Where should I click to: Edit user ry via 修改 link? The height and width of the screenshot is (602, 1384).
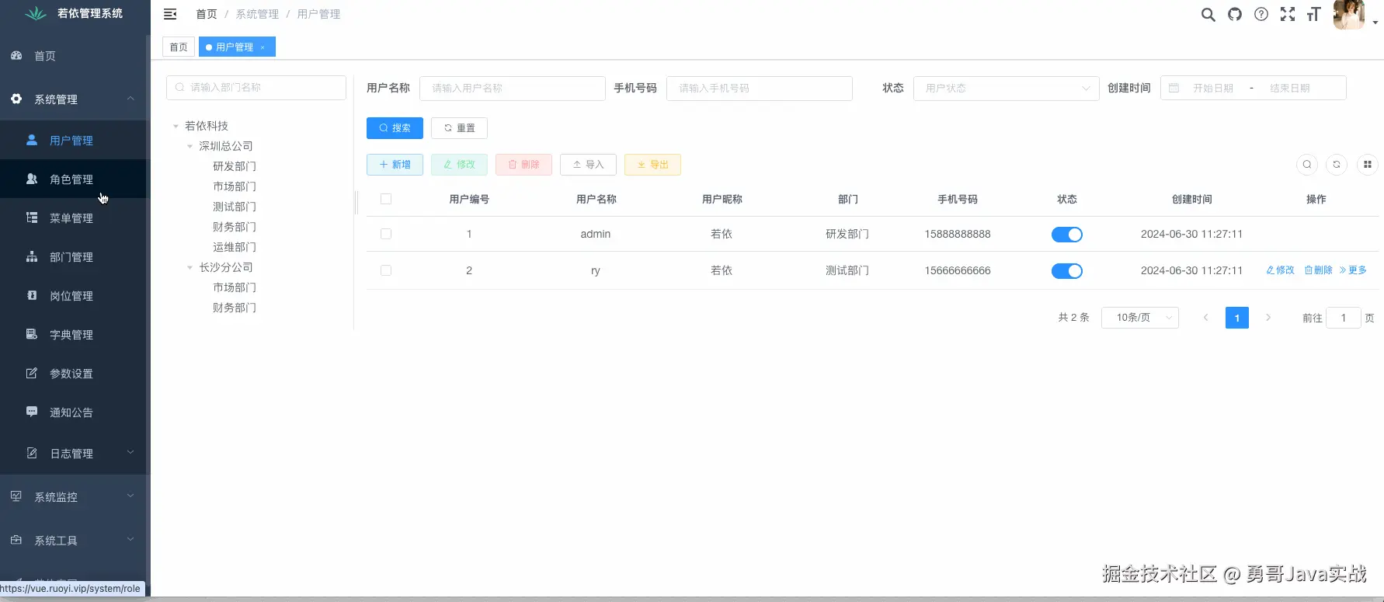click(x=1281, y=270)
